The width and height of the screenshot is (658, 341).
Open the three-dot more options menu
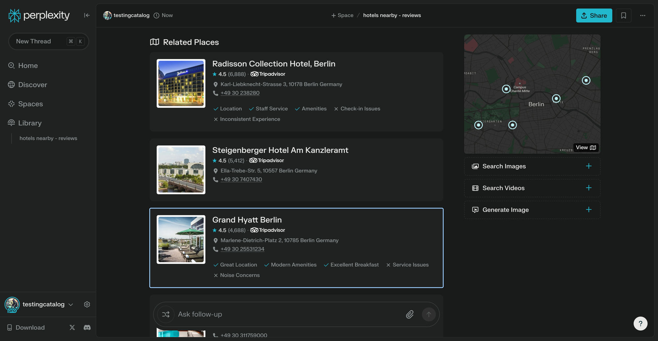tap(643, 15)
